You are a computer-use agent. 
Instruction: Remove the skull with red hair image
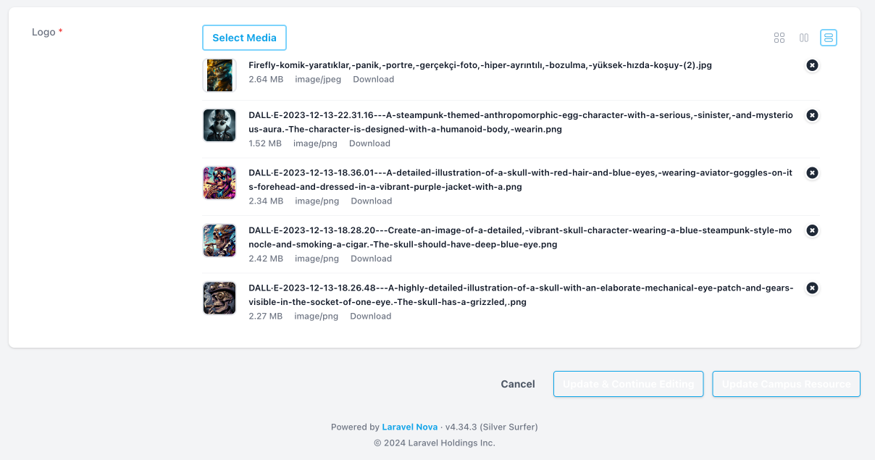click(x=812, y=172)
